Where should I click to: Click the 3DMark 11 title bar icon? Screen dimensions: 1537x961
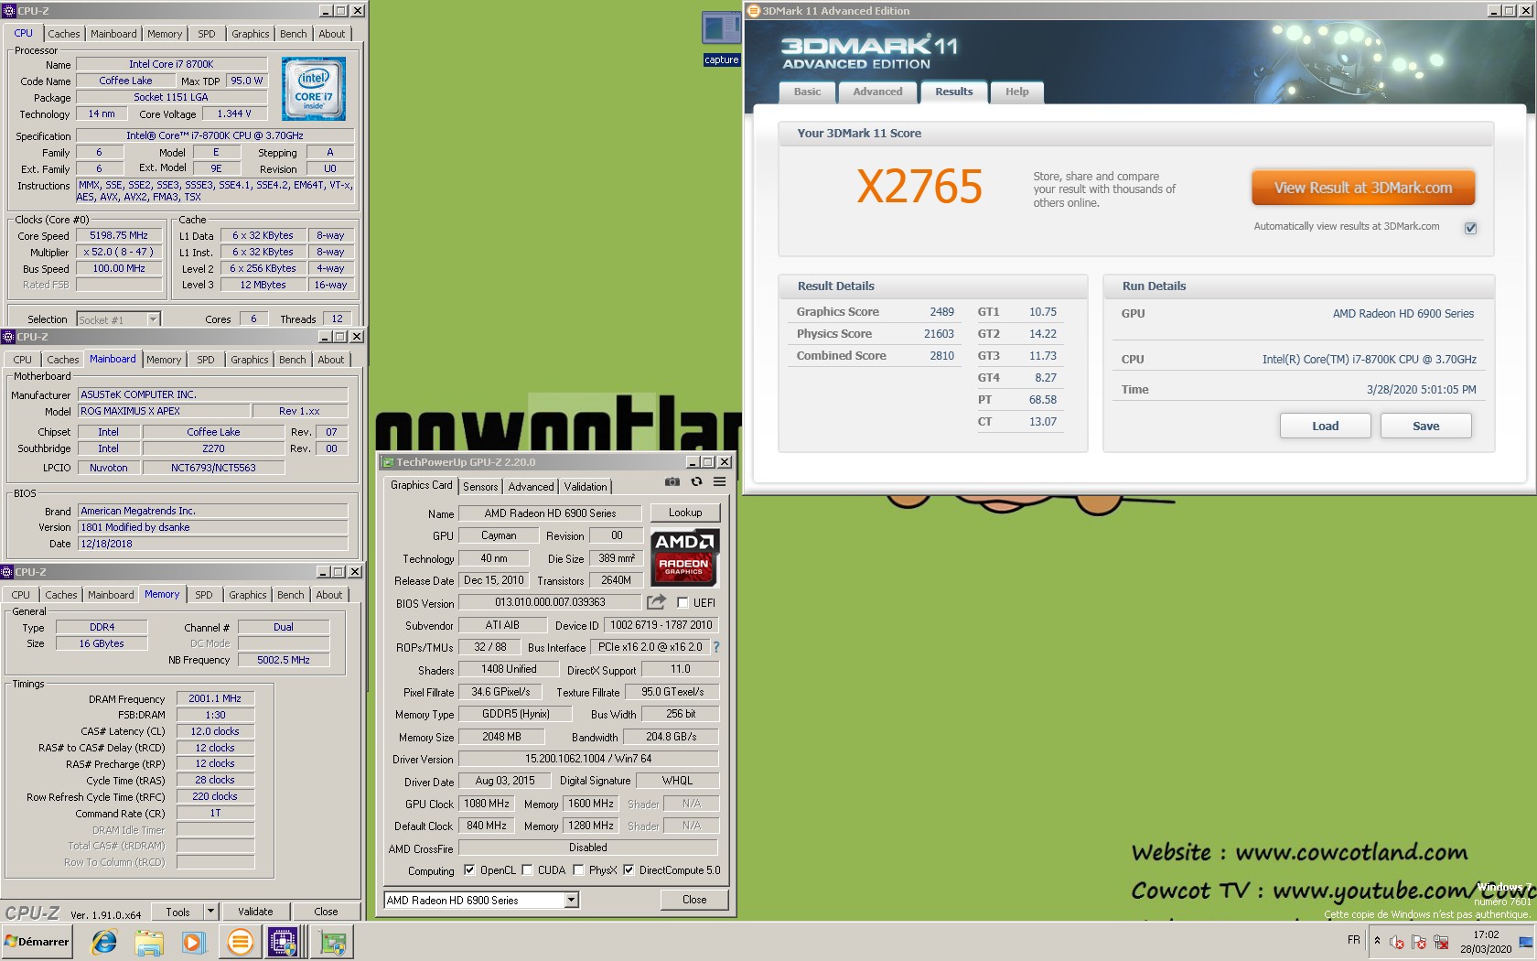(x=754, y=11)
